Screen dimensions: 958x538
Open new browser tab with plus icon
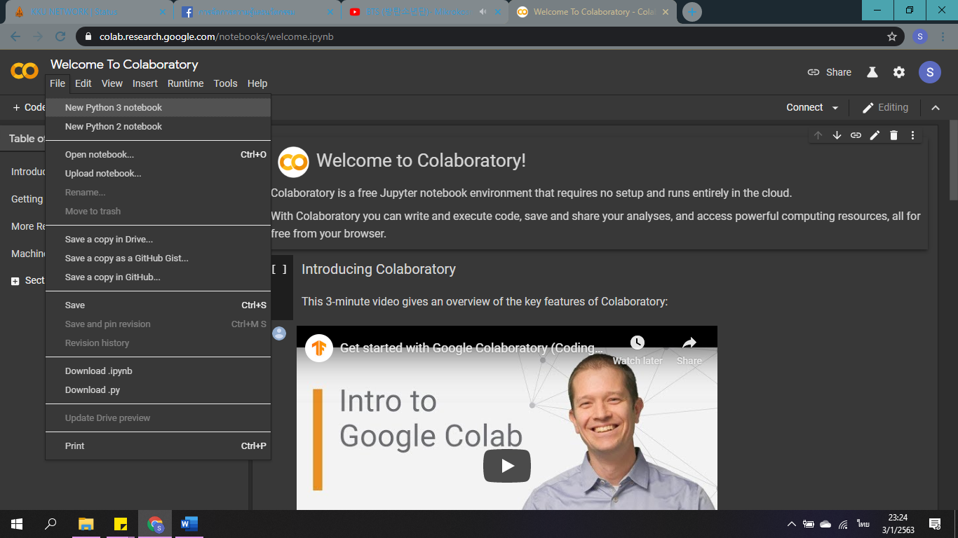point(691,12)
